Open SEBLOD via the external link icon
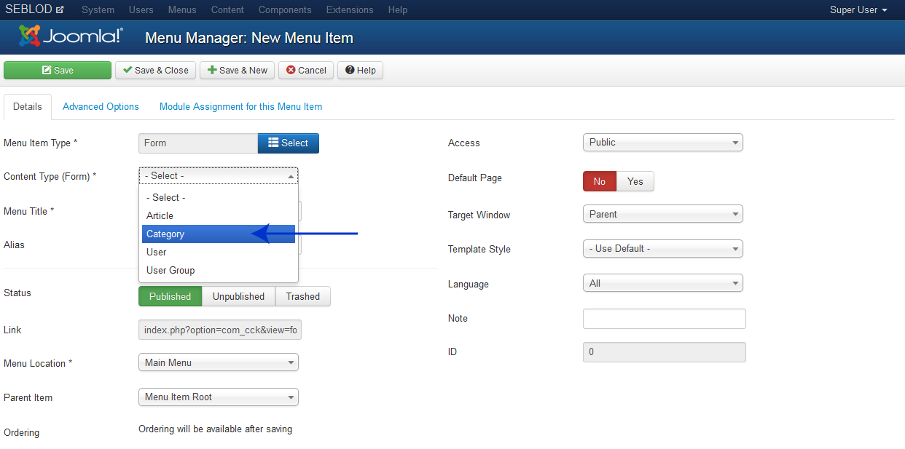 (x=59, y=9)
